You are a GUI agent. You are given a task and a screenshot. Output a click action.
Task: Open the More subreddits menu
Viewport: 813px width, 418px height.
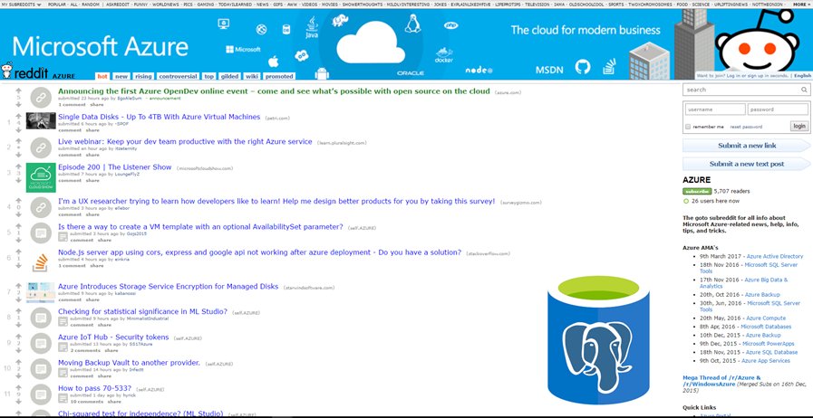pos(801,5)
